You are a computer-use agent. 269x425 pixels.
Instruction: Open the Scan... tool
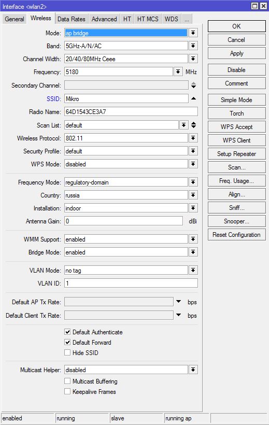[236, 167]
